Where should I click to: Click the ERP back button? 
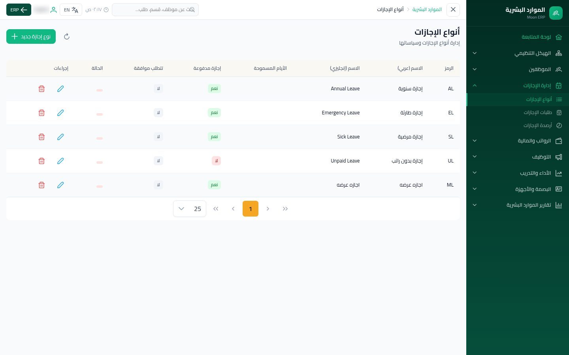pyautogui.click(x=19, y=10)
